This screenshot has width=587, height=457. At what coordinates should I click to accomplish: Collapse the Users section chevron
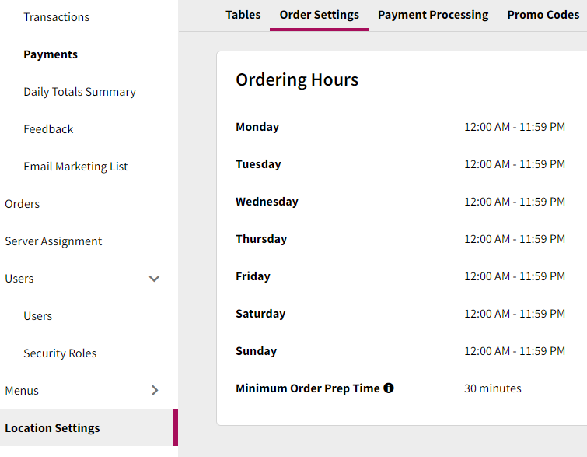(x=154, y=279)
